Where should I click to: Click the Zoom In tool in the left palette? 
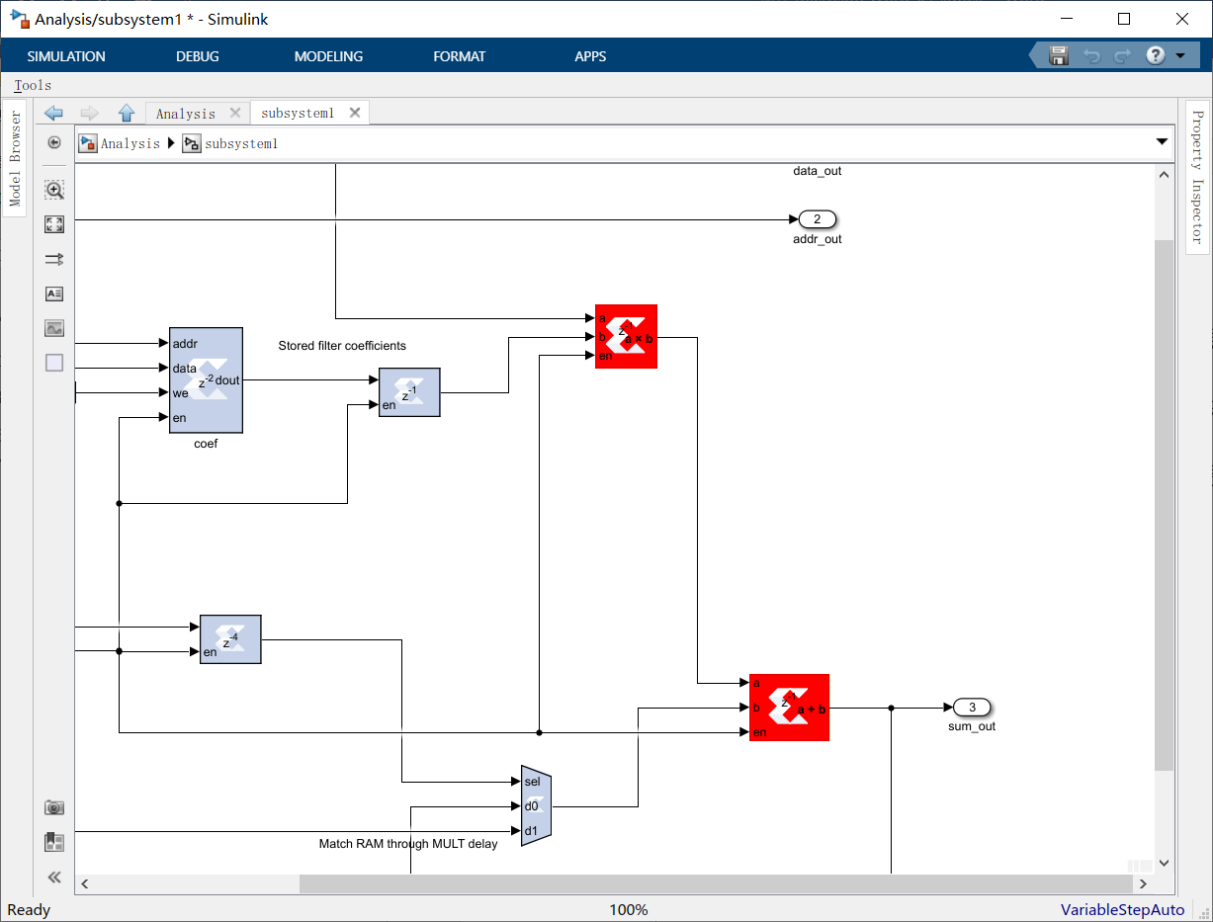pyautogui.click(x=54, y=190)
